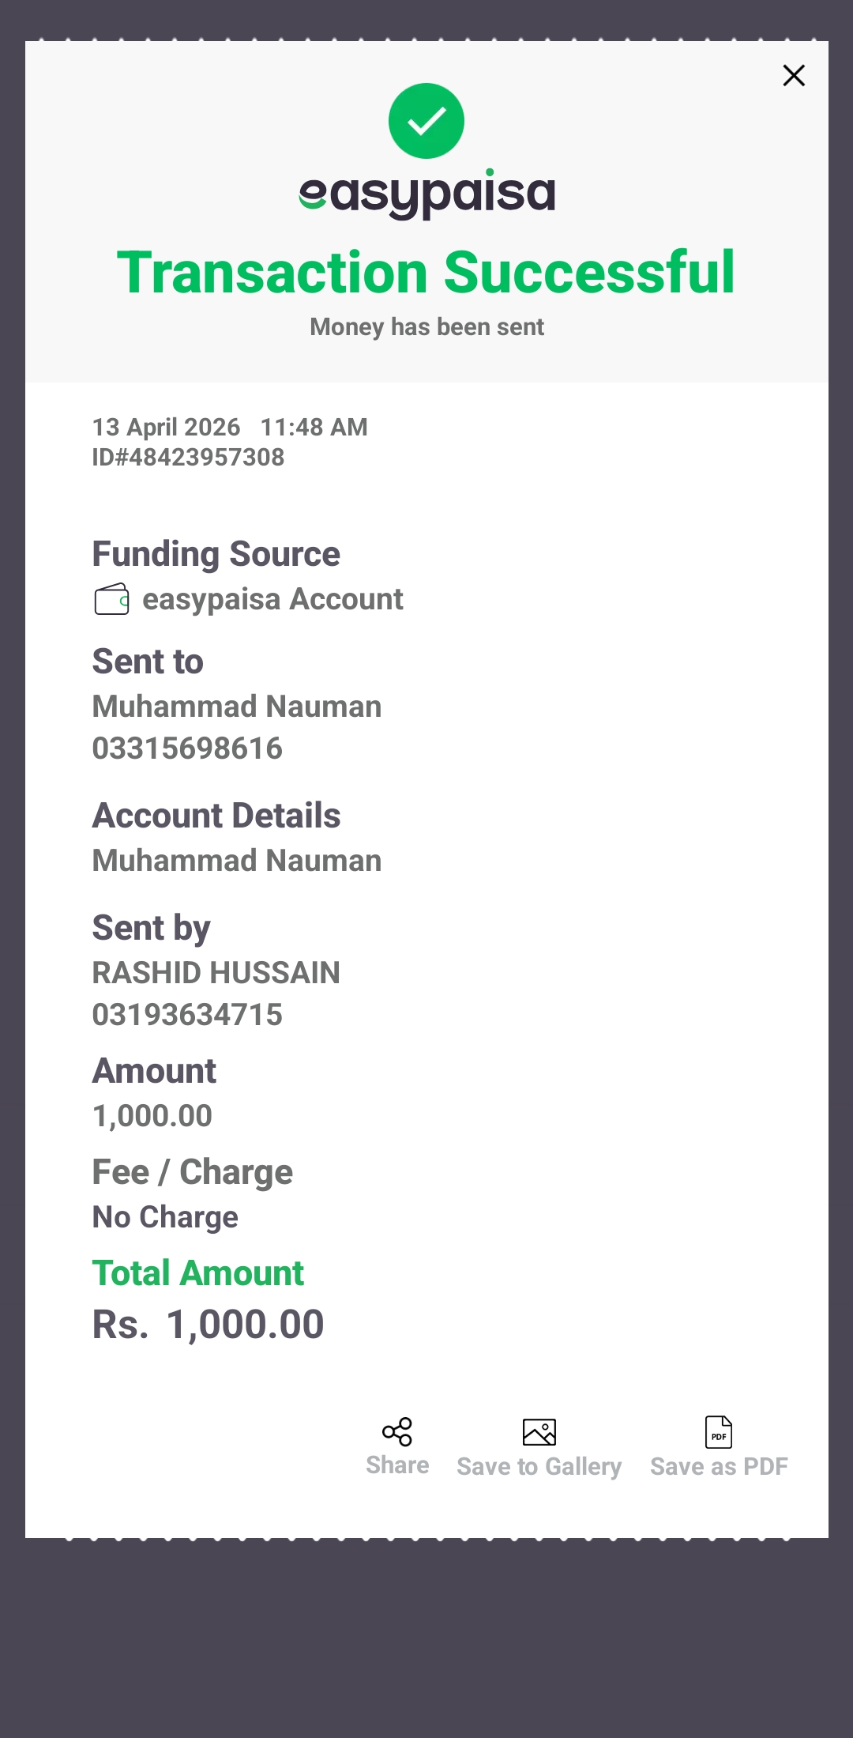Tap the Save to Gallery picture icon

coord(539,1431)
